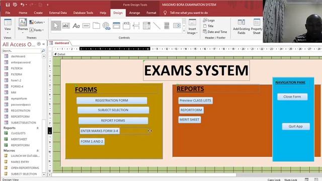Choose the Hyperlink control icon
322x181 pixels.
tap(106, 26)
